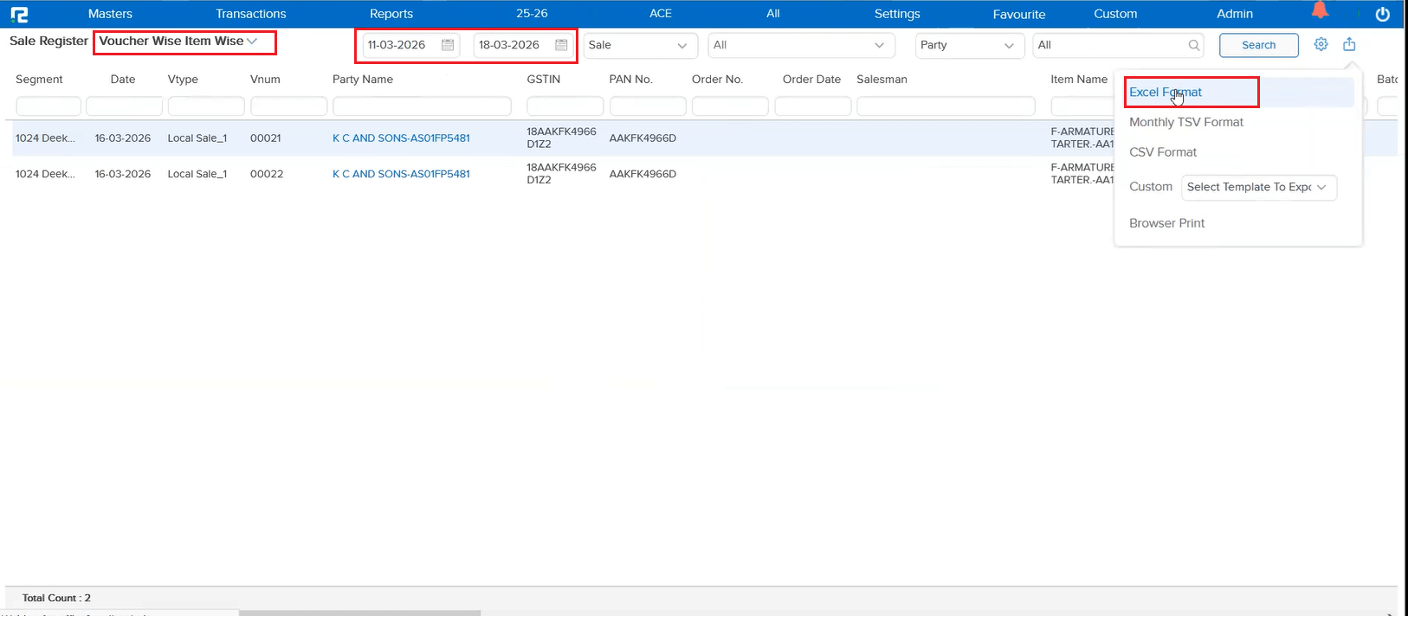Open the Transactions menu
The width and height of the screenshot is (1408, 622).
click(x=251, y=14)
